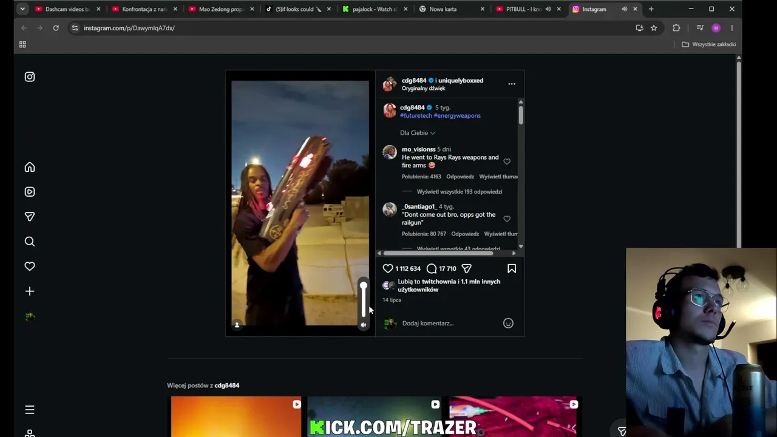This screenshot has width=777, height=437.
Task: Bookmark this page with the star icon
Action: coord(654,28)
